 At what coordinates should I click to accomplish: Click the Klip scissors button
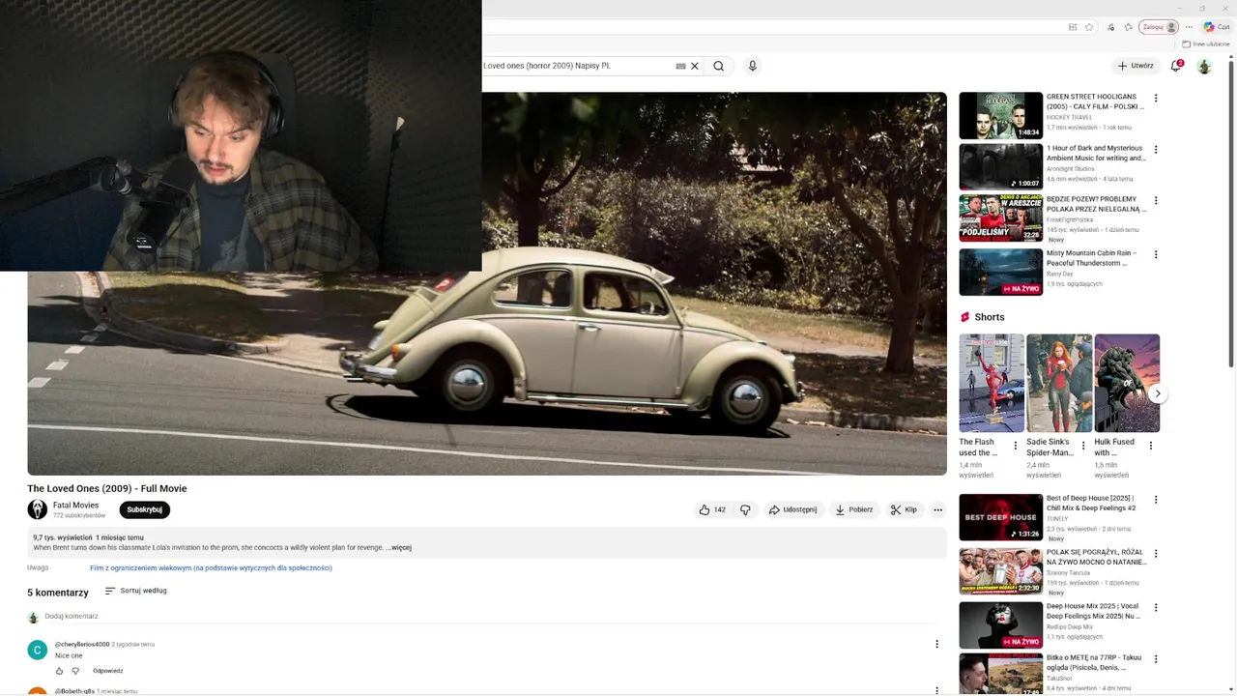click(x=905, y=509)
